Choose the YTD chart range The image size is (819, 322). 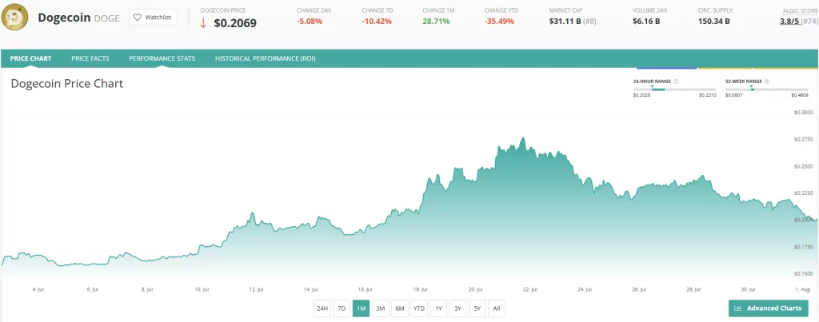(419, 308)
